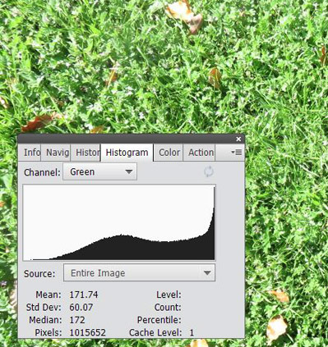This screenshot has width=328, height=347.
Task: Switch to the Info tab
Action: click(30, 153)
